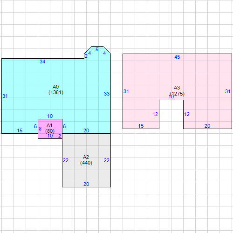
Task: Click the 45 dimension on A3's top edge
Action: pos(177,57)
